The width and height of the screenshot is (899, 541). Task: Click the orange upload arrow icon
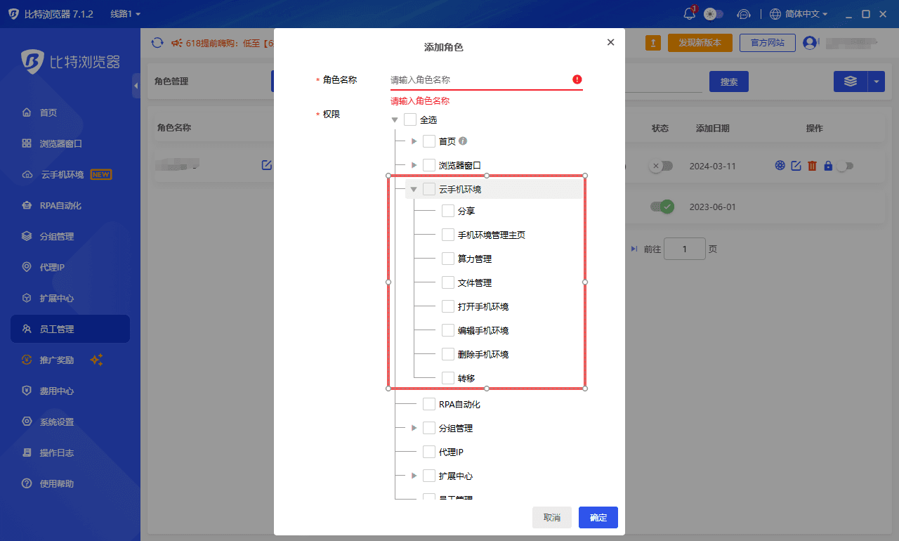[x=653, y=43]
